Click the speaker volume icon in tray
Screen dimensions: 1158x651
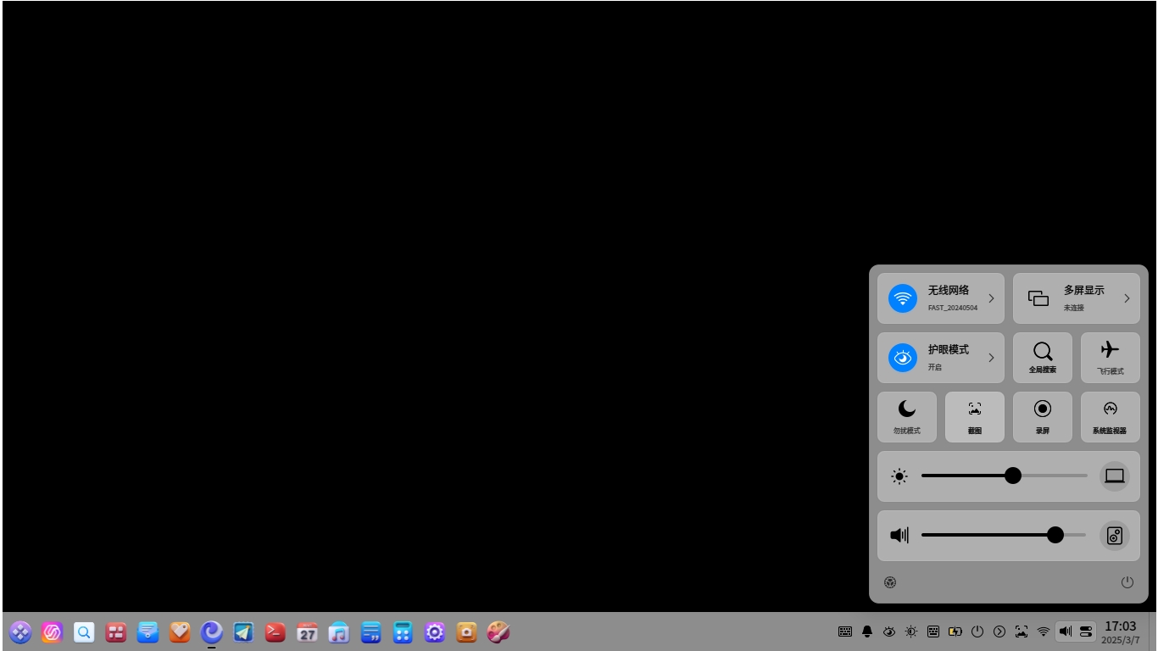click(x=1066, y=632)
